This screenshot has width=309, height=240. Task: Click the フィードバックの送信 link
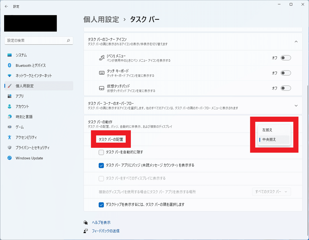(106, 231)
